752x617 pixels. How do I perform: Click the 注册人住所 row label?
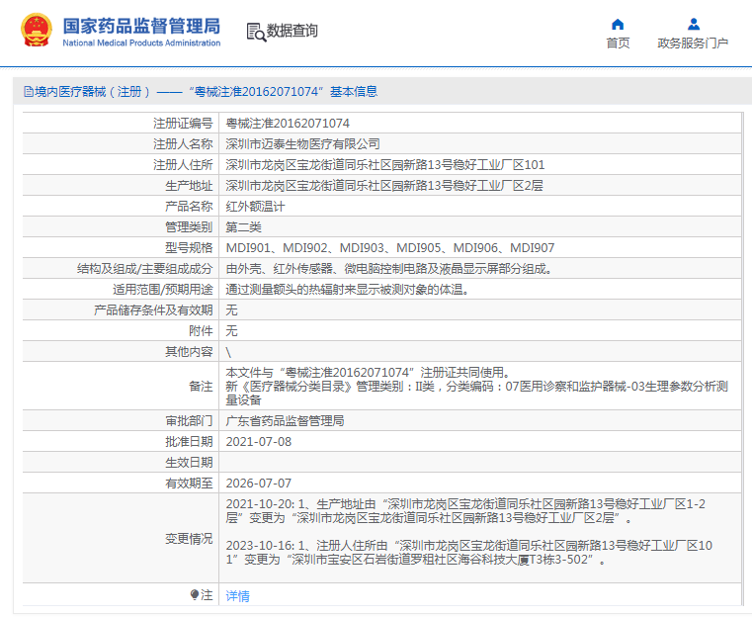pos(183,164)
